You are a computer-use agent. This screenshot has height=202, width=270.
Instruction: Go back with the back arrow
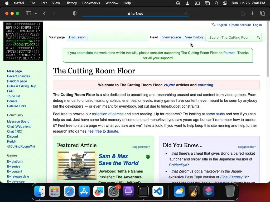tap(44, 13)
